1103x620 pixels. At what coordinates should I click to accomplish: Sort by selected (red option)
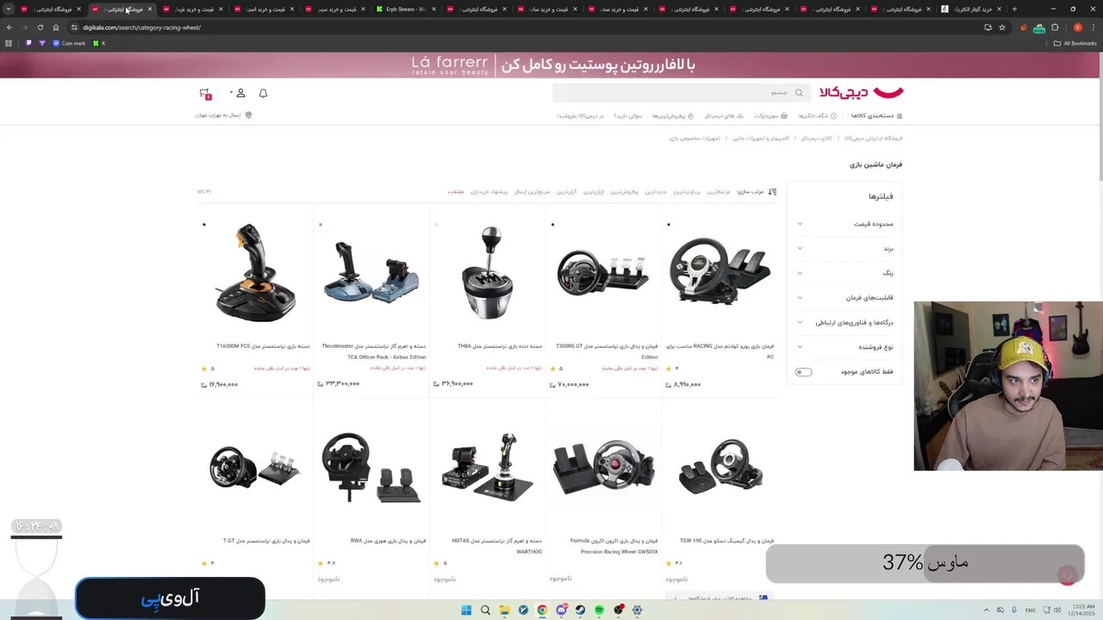[x=456, y=191]
